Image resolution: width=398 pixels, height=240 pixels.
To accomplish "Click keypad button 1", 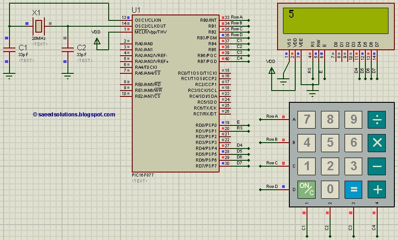I will click(x=307, y=166).
